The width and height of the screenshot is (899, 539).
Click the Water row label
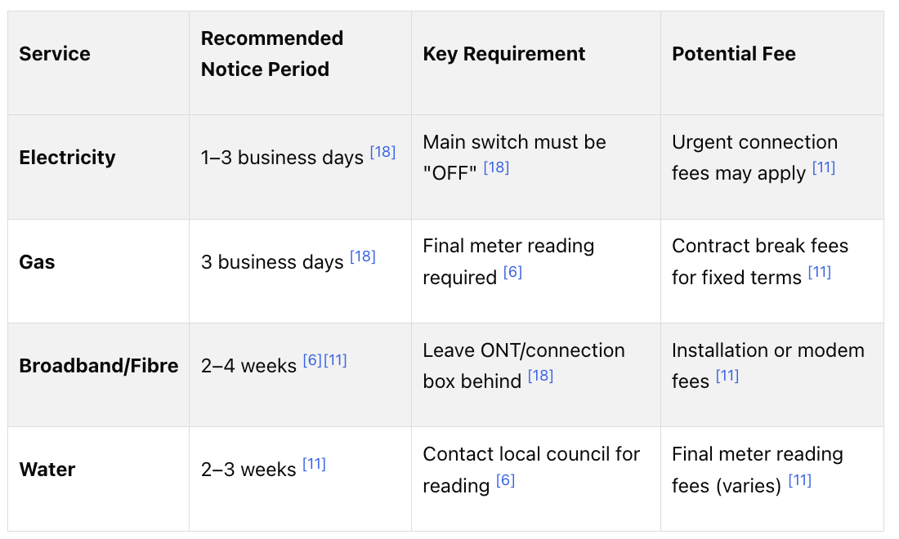tap(47, 470)
